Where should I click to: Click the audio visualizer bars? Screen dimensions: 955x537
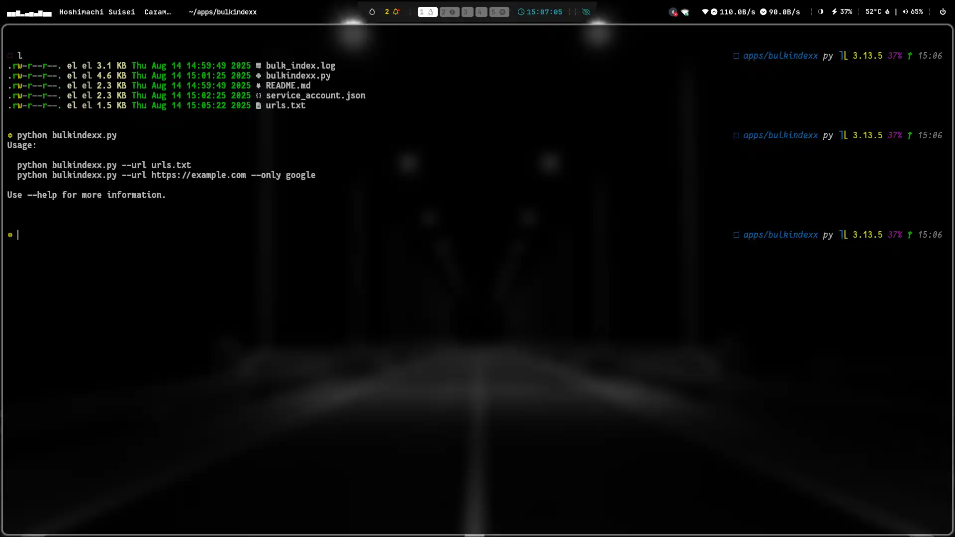click(x=29, y=13)
